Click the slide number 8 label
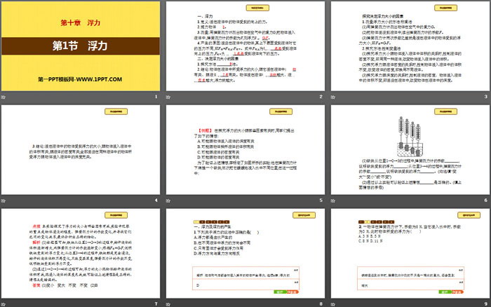491x307 pixels. click(321, 304)
